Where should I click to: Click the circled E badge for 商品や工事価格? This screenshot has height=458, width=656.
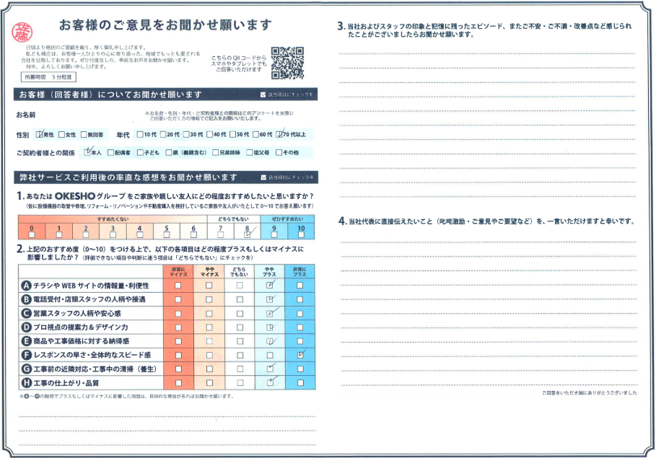click(26, 341)
